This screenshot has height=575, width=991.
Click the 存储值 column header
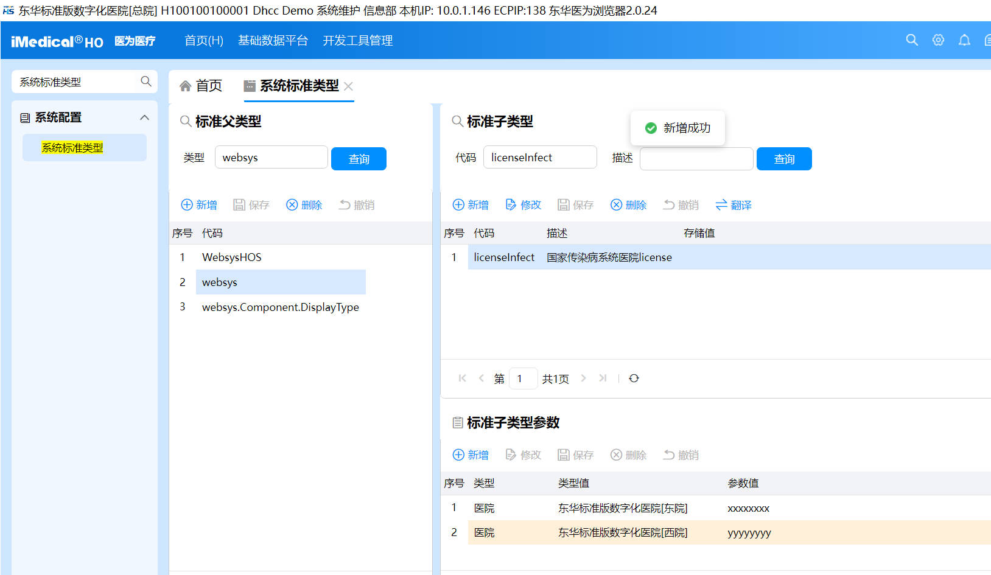[x=699, y=233]
